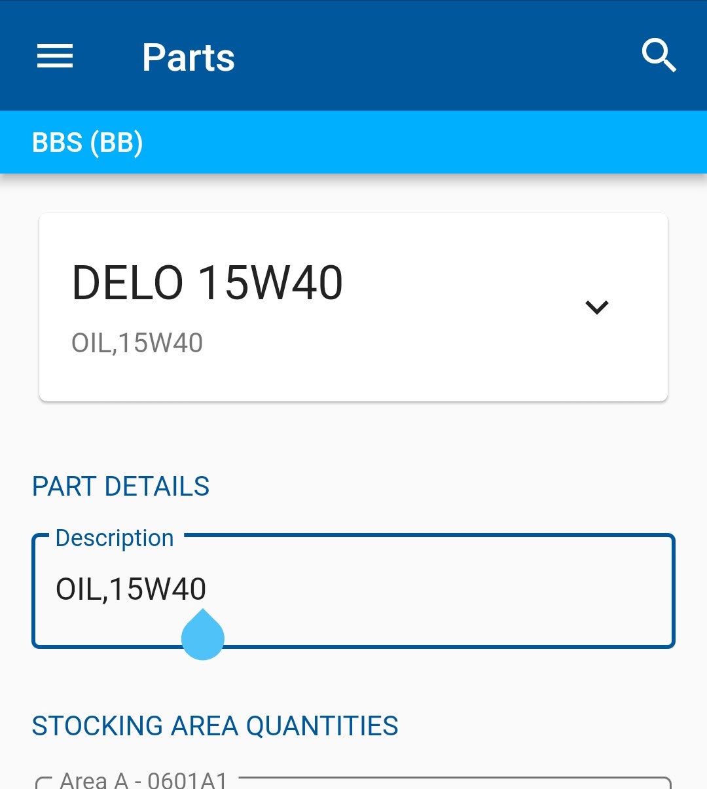Tap the blue text cursor handle
The image size is (707, 789).
point(203,636)
